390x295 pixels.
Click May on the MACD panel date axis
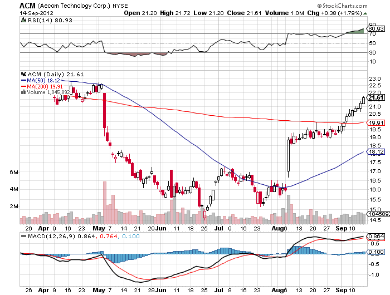[99, 291]
